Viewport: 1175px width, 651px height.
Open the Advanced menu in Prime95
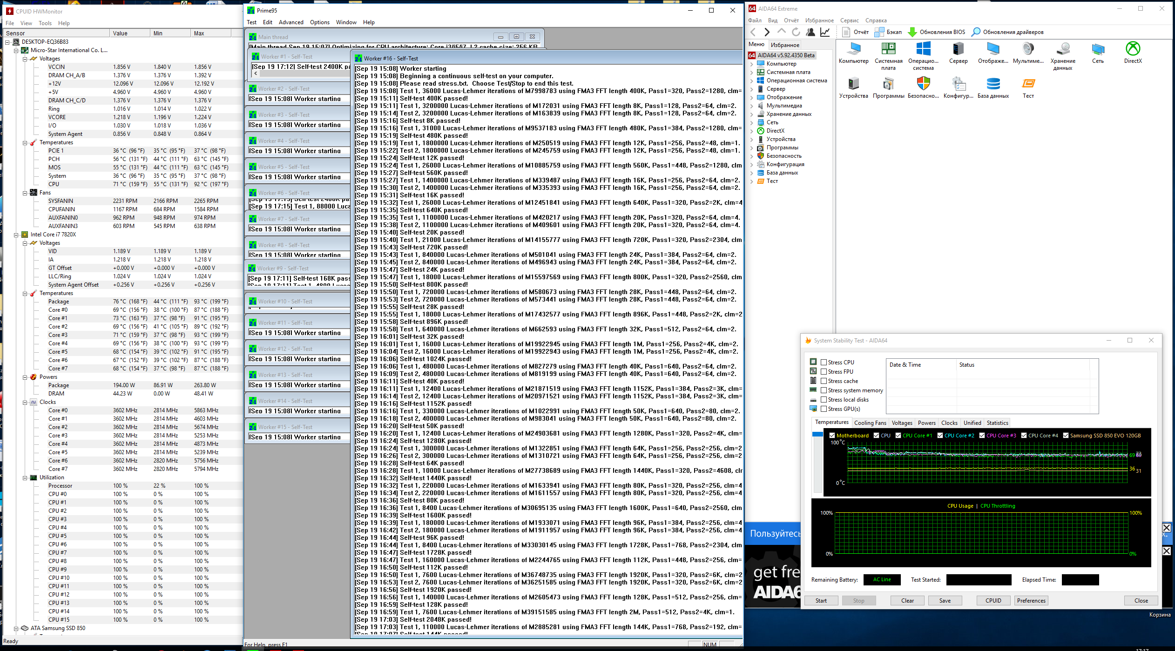(x=290, y=22)
